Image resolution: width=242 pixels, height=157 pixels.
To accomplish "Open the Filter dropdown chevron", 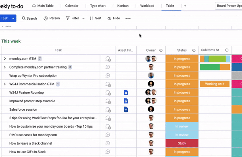I will 83,19.
